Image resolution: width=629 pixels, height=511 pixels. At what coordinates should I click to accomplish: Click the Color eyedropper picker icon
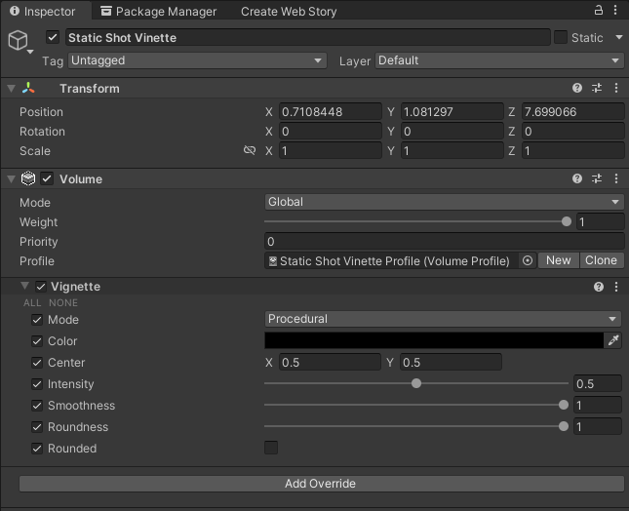613,340
